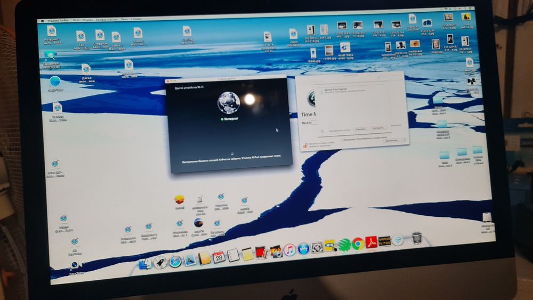Click the help button in Time Machine window
533x300 pixels.
tap(405, 139)
